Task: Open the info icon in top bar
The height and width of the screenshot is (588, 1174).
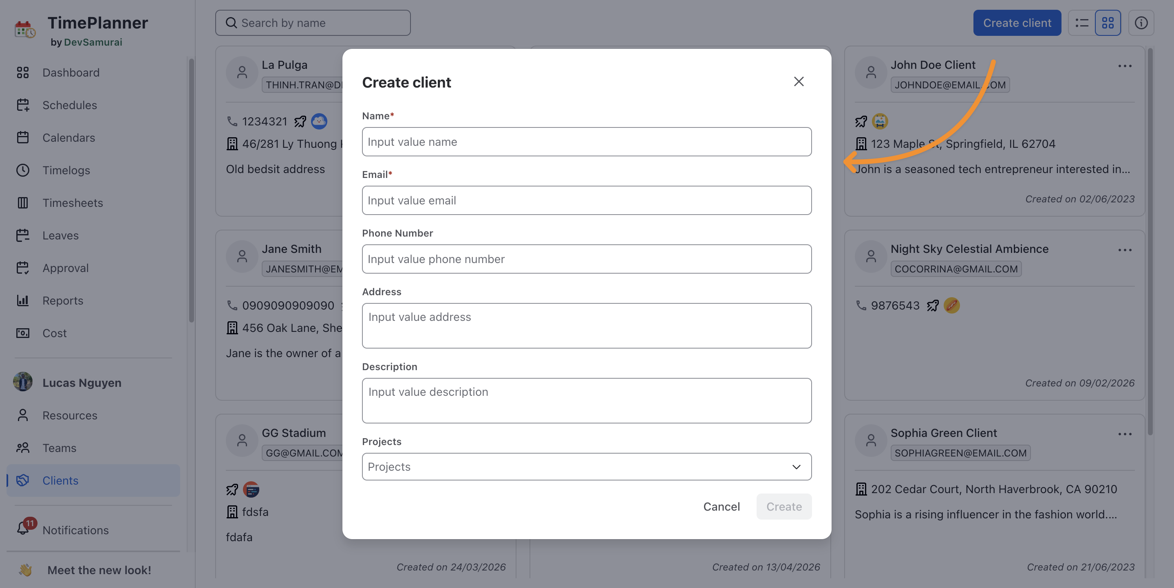Action: click(x=1141, y=23)
